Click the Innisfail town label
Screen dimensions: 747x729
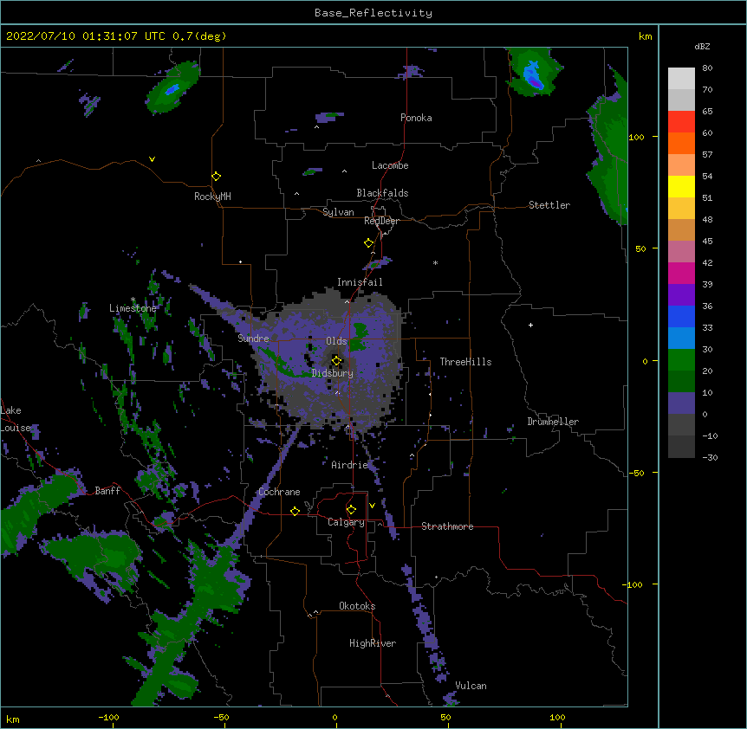click(360, 282)
